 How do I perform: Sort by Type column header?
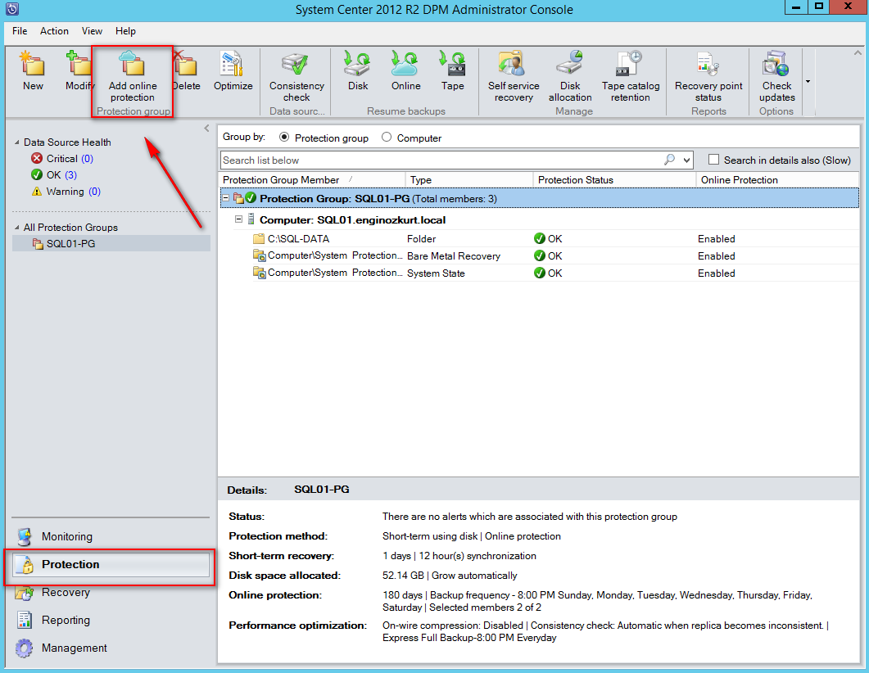coord(469,179)
